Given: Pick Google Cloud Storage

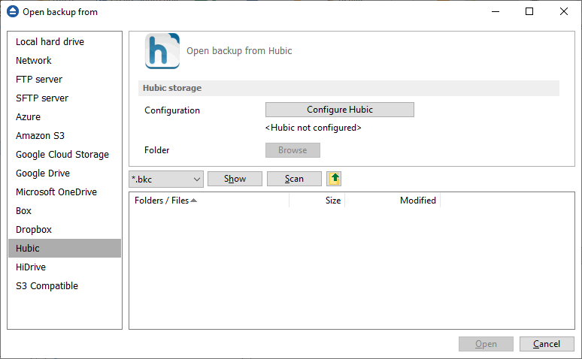Looking at the screenshot, I should 65,154.
